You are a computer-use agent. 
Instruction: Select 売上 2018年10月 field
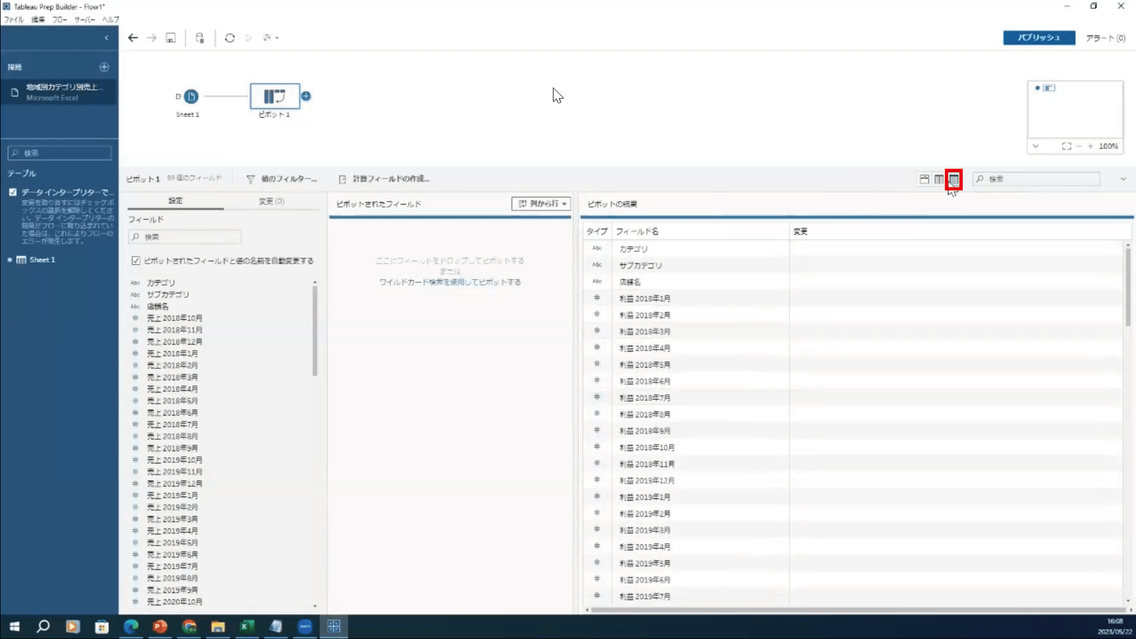coord(174,318)
